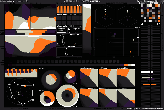Screen dimensions: 164x110
Task: Click the spectral distribution graph
Action: [69, 40]
